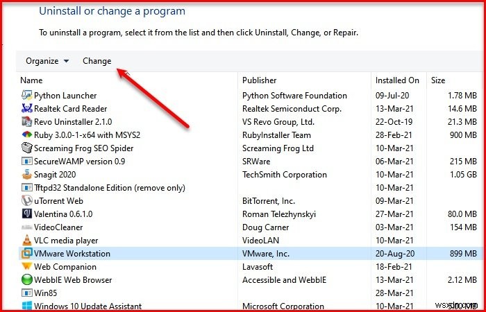Select Revo Uninstaller 2.1.0 row name
The height and width of the screenshot is (312, 486).
(73, 122)
